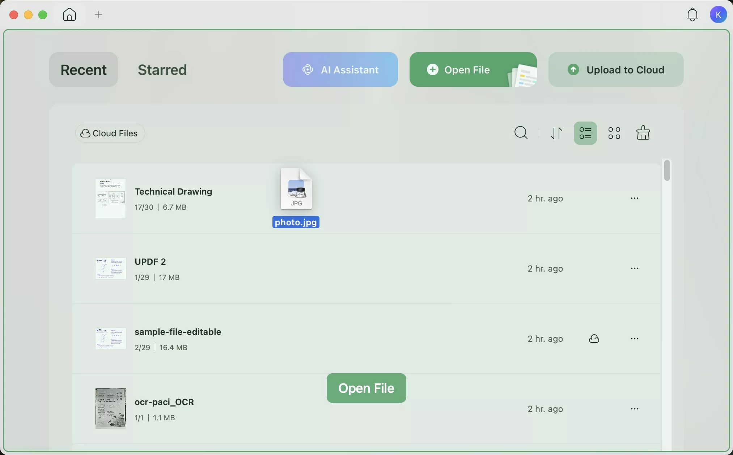Screen dimensions: 733x455
Task: Open a new tab with plus icon
Action: pos(98,15)
